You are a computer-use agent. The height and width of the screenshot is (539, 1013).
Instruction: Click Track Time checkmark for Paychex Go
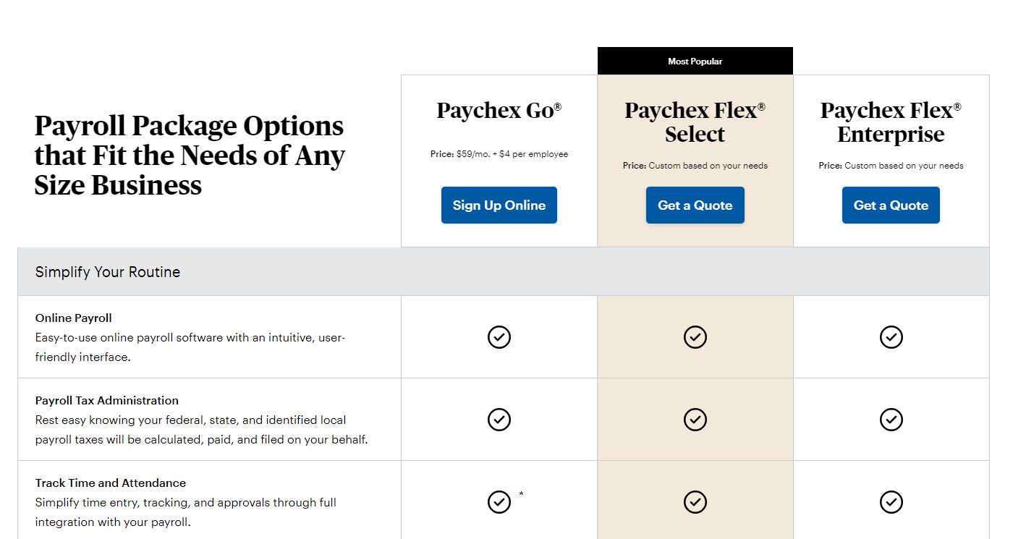tap(499, 502)
